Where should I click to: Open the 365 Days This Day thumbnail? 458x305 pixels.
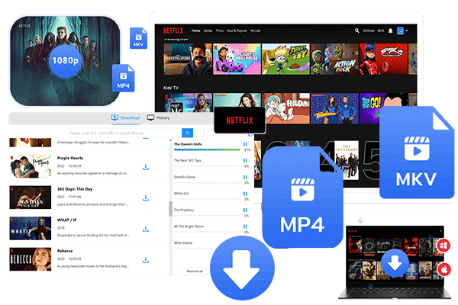point(31,197)
